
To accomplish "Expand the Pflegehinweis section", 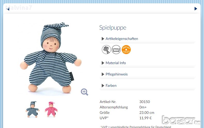I will [117, 74].
